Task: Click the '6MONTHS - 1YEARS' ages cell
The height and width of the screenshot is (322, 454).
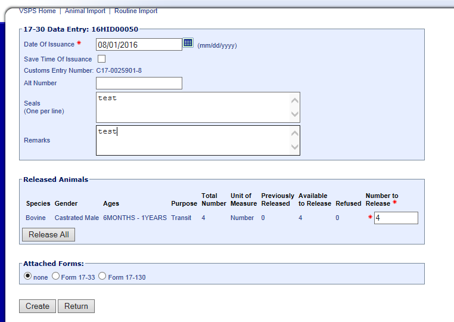Action: pos(135,218)
